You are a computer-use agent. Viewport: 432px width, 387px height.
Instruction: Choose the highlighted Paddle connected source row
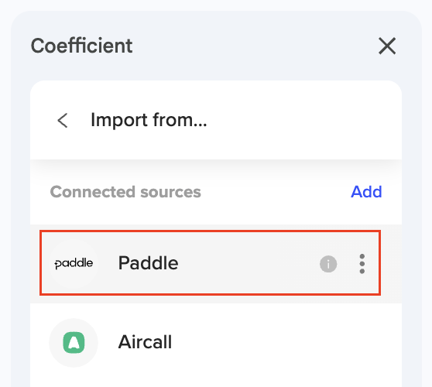click(211, 263)
